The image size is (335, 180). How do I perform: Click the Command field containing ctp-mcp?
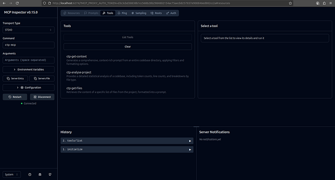click(x=28, y=45)
